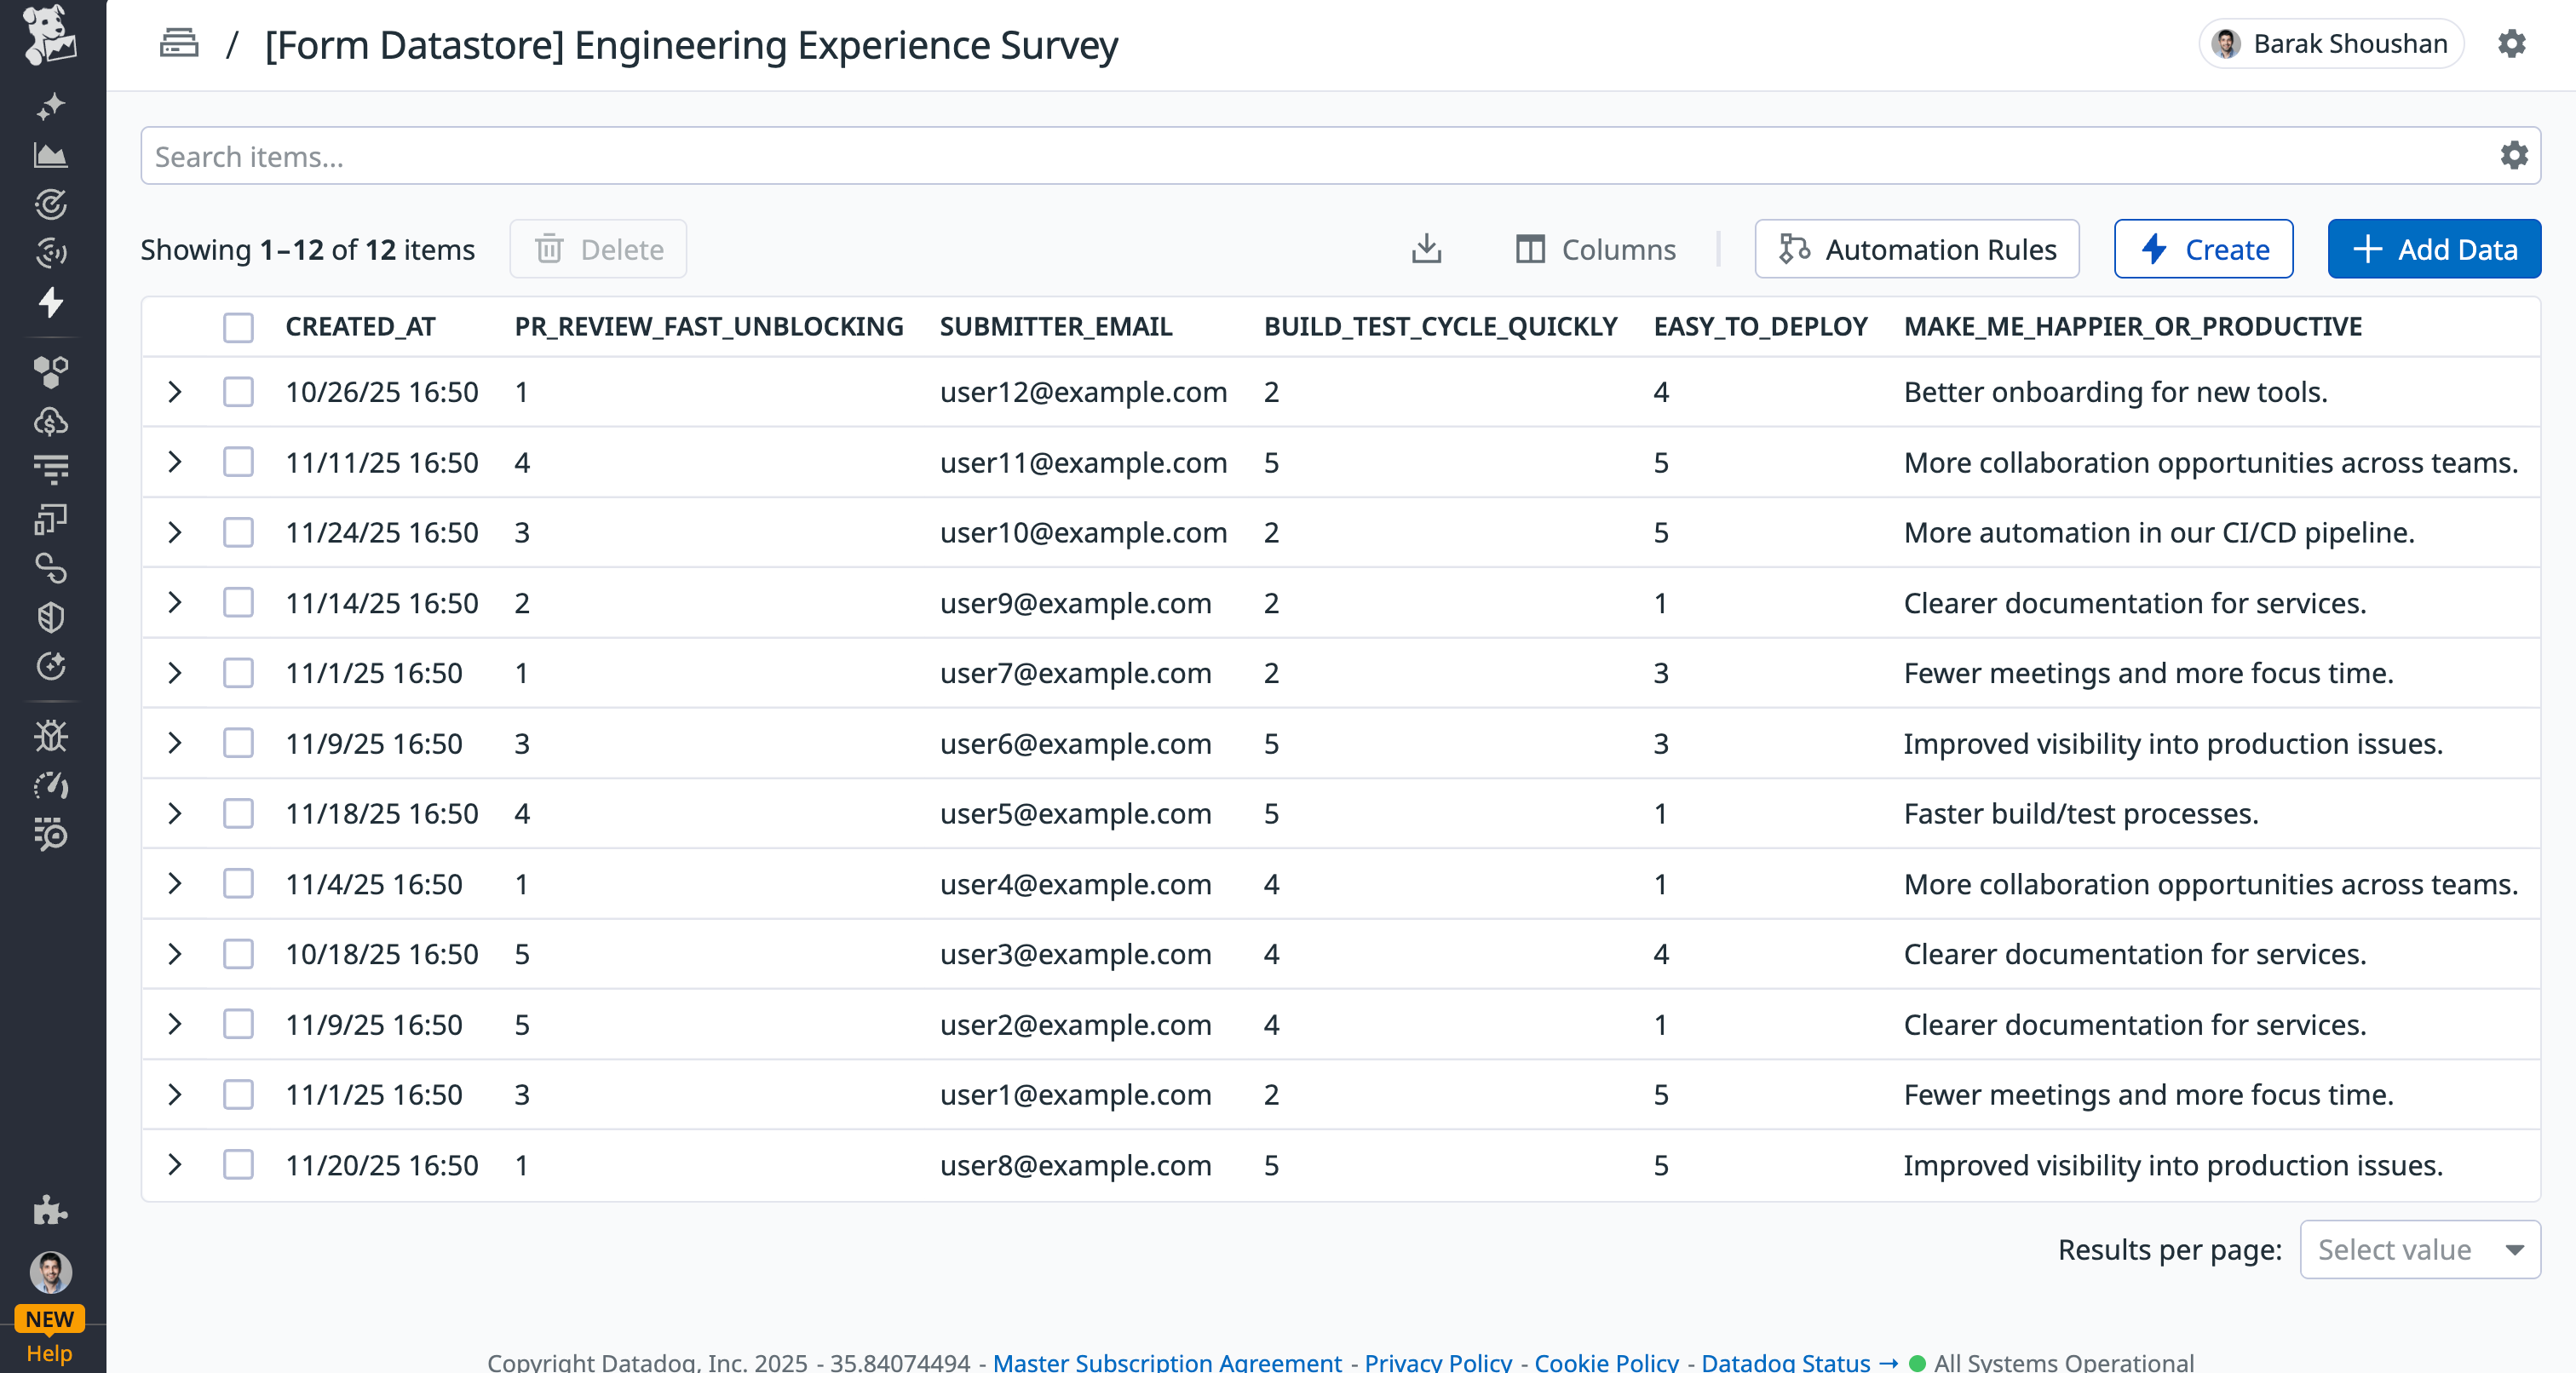Expand the row for user8@example.com

(176, 1165)
